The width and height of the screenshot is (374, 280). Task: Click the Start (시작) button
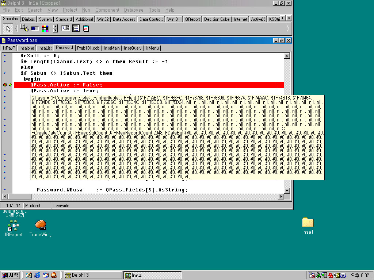point(11,275)
